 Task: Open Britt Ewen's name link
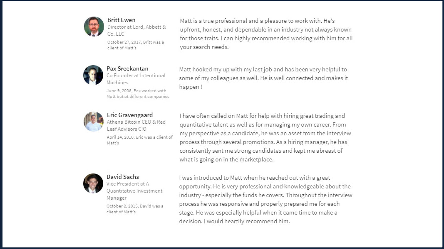pos(121,20)
